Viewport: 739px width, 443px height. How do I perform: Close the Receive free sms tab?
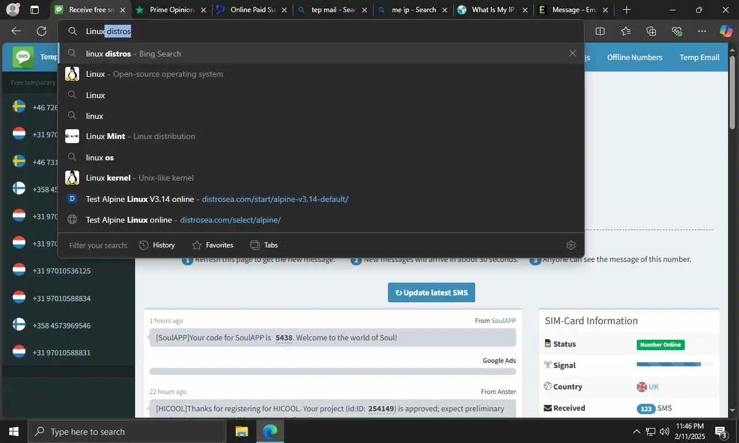point(122,10)
